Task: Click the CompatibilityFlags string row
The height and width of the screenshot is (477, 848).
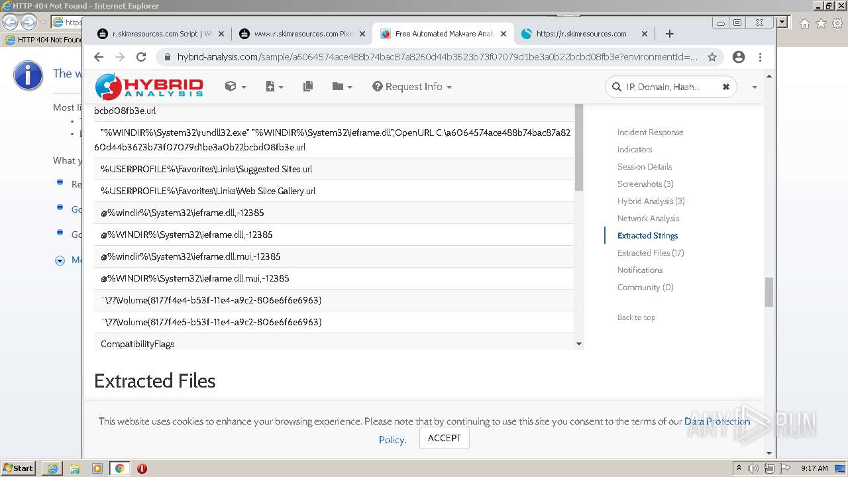Action: [334, 342]
